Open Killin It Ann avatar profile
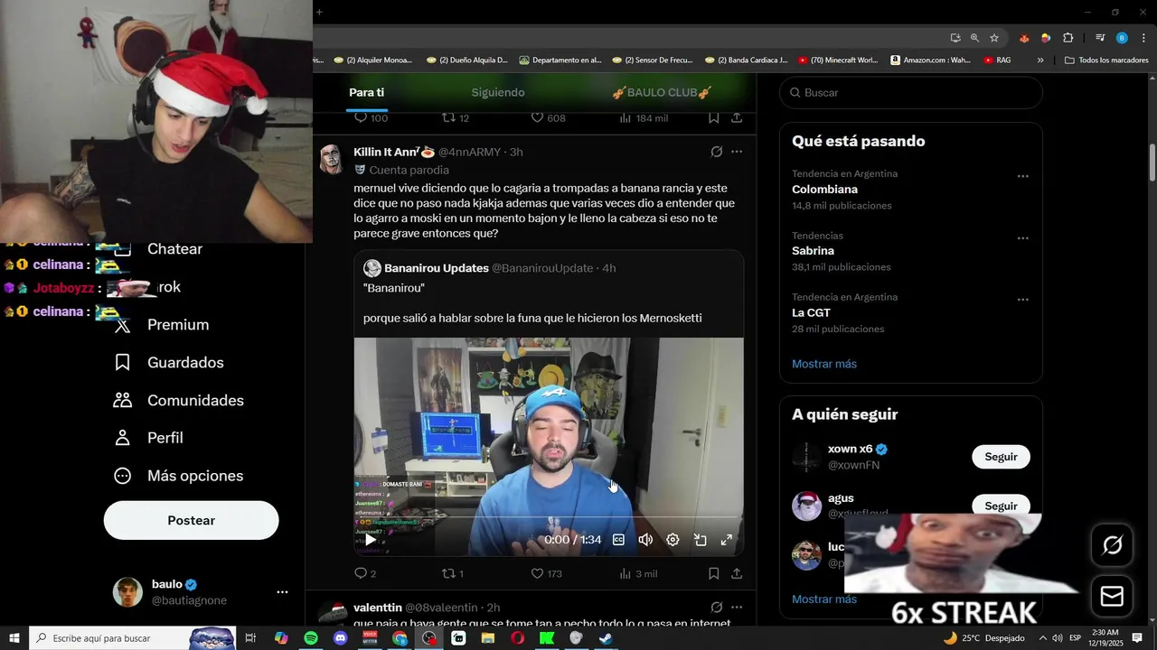Viewport: 1157px width, 650px height. [332, 159]
